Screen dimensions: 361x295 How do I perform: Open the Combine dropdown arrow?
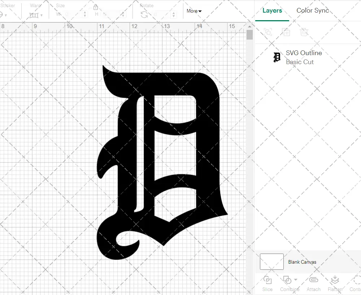(296, 280)
